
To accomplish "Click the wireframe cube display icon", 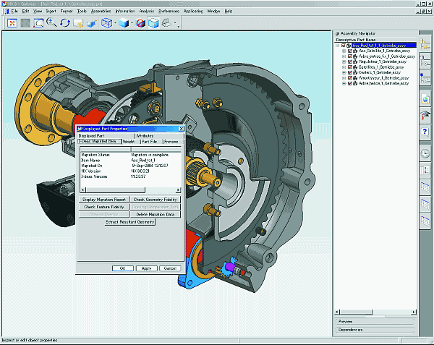I will (106, 23).
